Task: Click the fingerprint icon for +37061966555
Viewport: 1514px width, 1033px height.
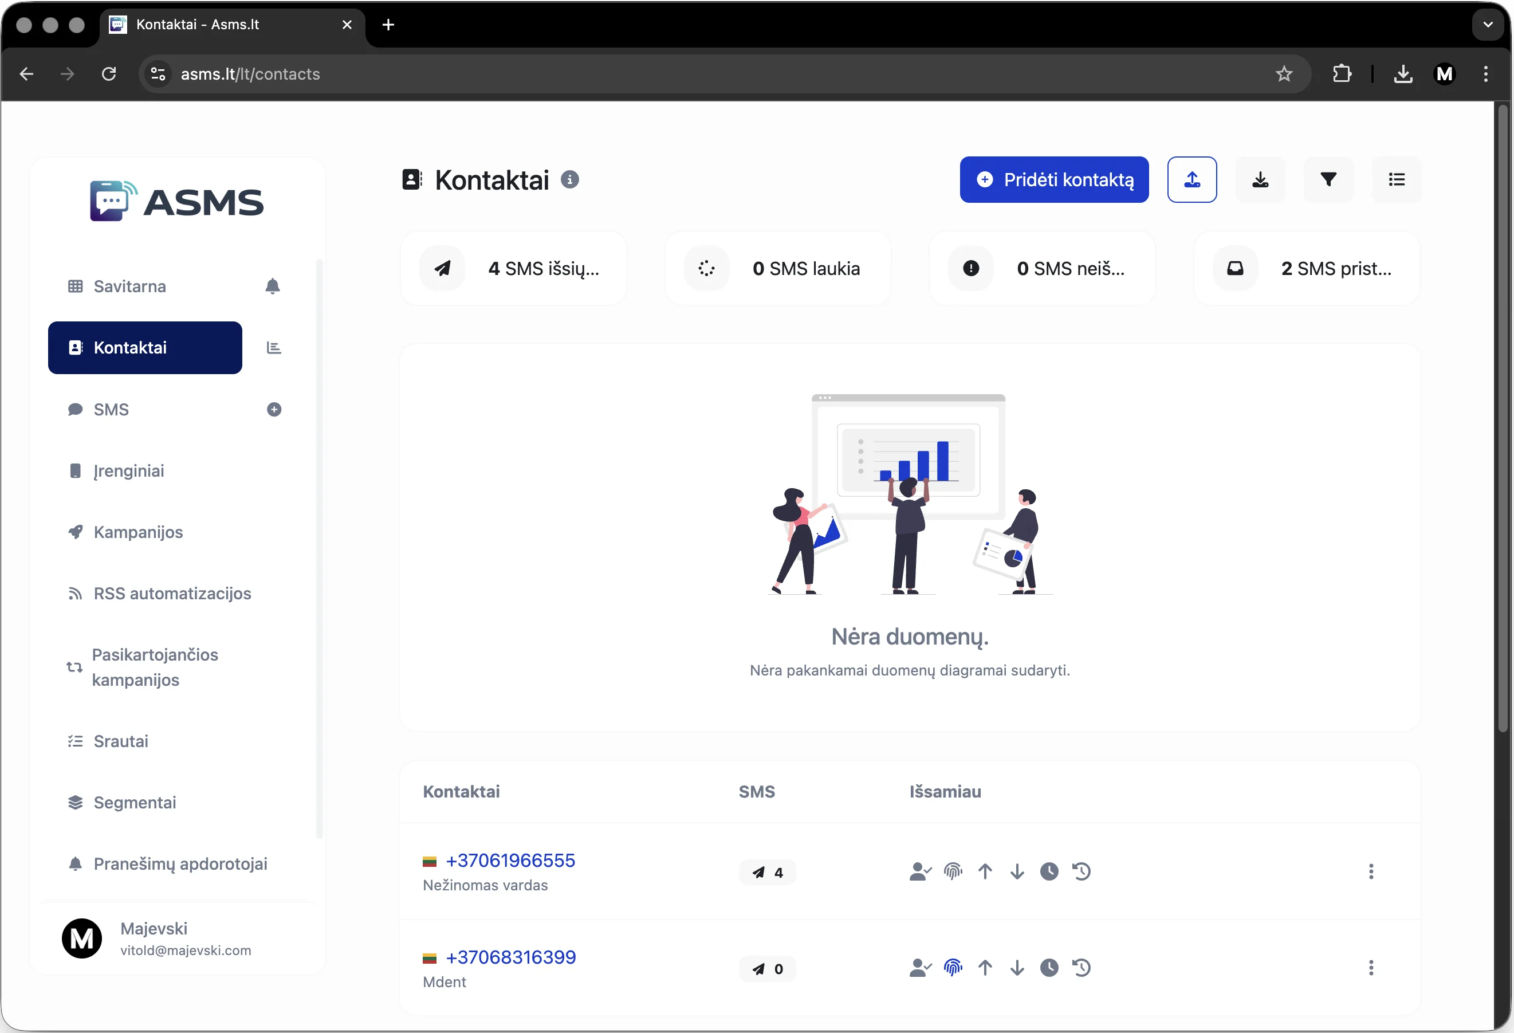Action: click(953, 871)
